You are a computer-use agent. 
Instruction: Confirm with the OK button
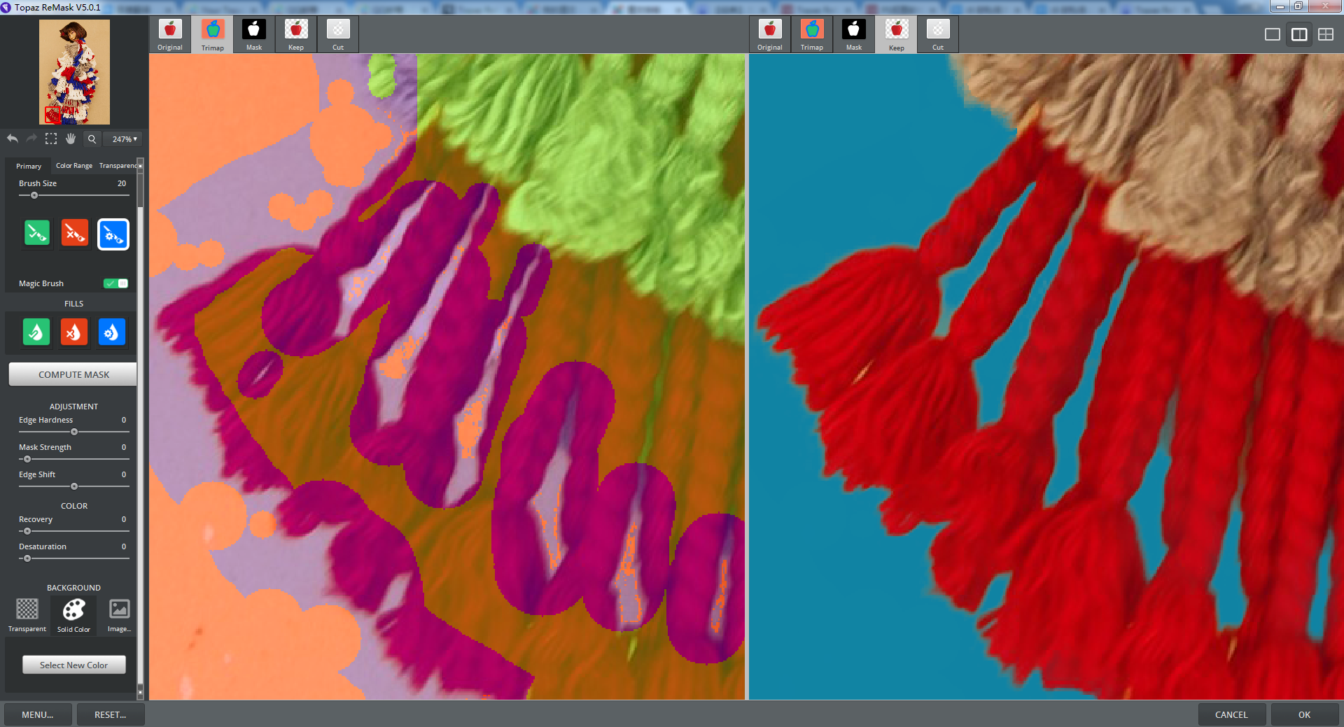[x=1304, y=714]
